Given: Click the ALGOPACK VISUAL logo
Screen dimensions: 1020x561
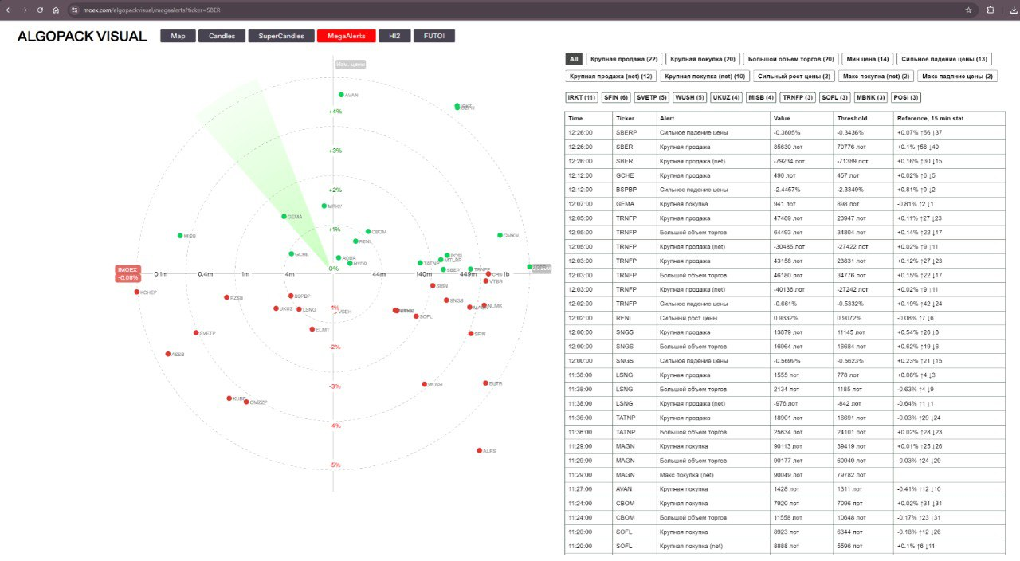Looking at the screenshot, I should coord(82,37).
